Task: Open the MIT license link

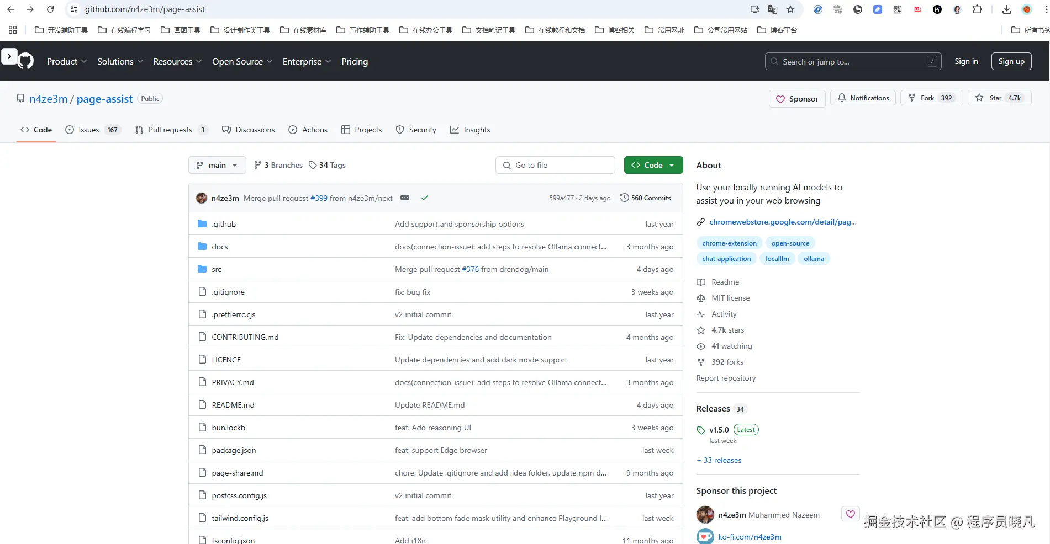Action: click(x=730, y=298)
